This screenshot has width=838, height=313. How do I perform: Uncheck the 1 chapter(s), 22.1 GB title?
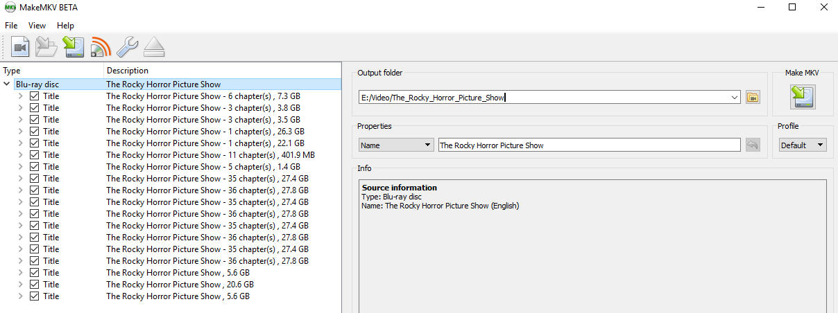34,143
